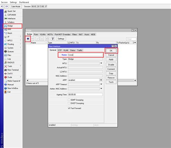The width and height of the screenshot is (171, 148).
Task: Click right arrow of Bridge horizontal scrollbar
Action: pyautogui.click(x=135, y=80)
